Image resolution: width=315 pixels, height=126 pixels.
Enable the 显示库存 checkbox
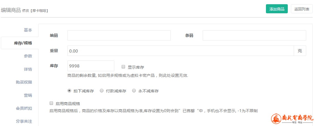point(123,67)
